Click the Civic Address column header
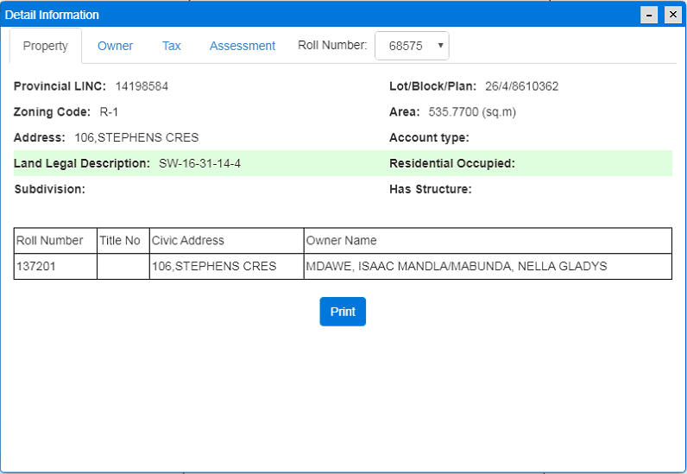Image resolution: width=687 pixels, height=474 pixels. (x=188, y=241)
